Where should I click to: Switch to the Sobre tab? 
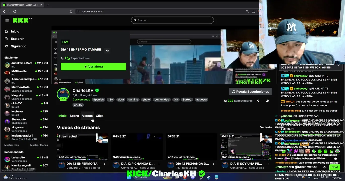tap(74, 116)
